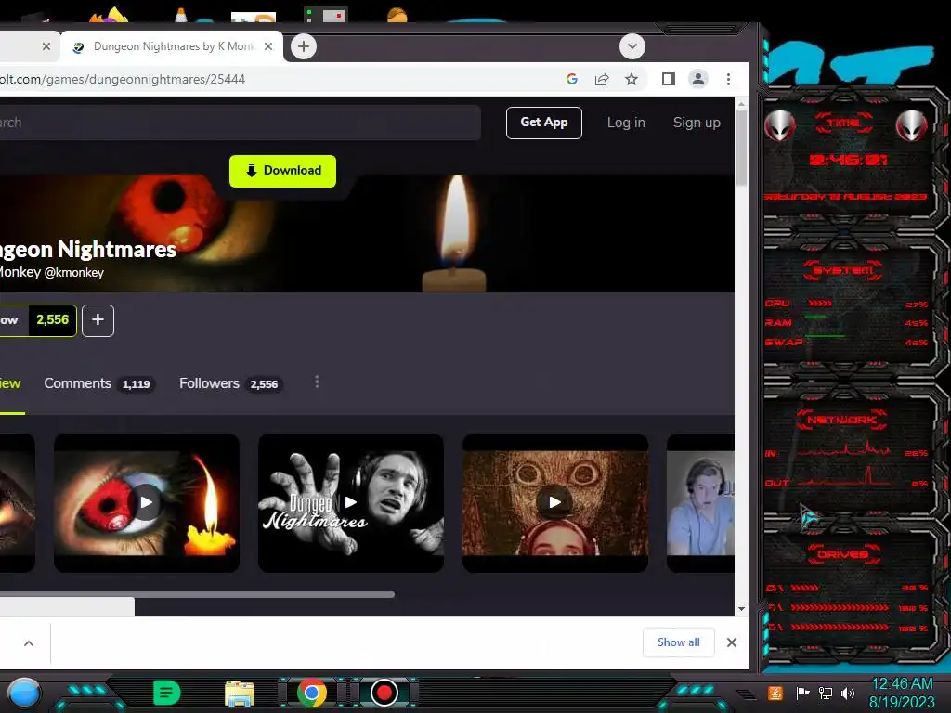The height and width of the screenshot is (713, 951).
Task: Click the SYSTEM header in sidebar widget
Action: (843, 270)
